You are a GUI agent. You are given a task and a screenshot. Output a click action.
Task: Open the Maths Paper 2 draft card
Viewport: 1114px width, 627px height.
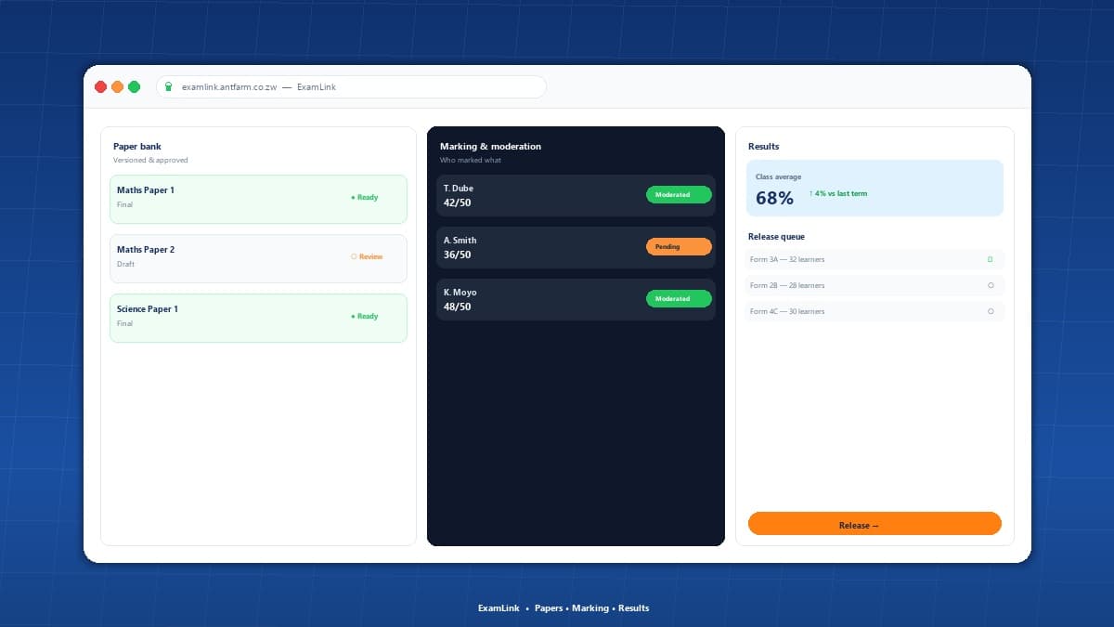258,259
